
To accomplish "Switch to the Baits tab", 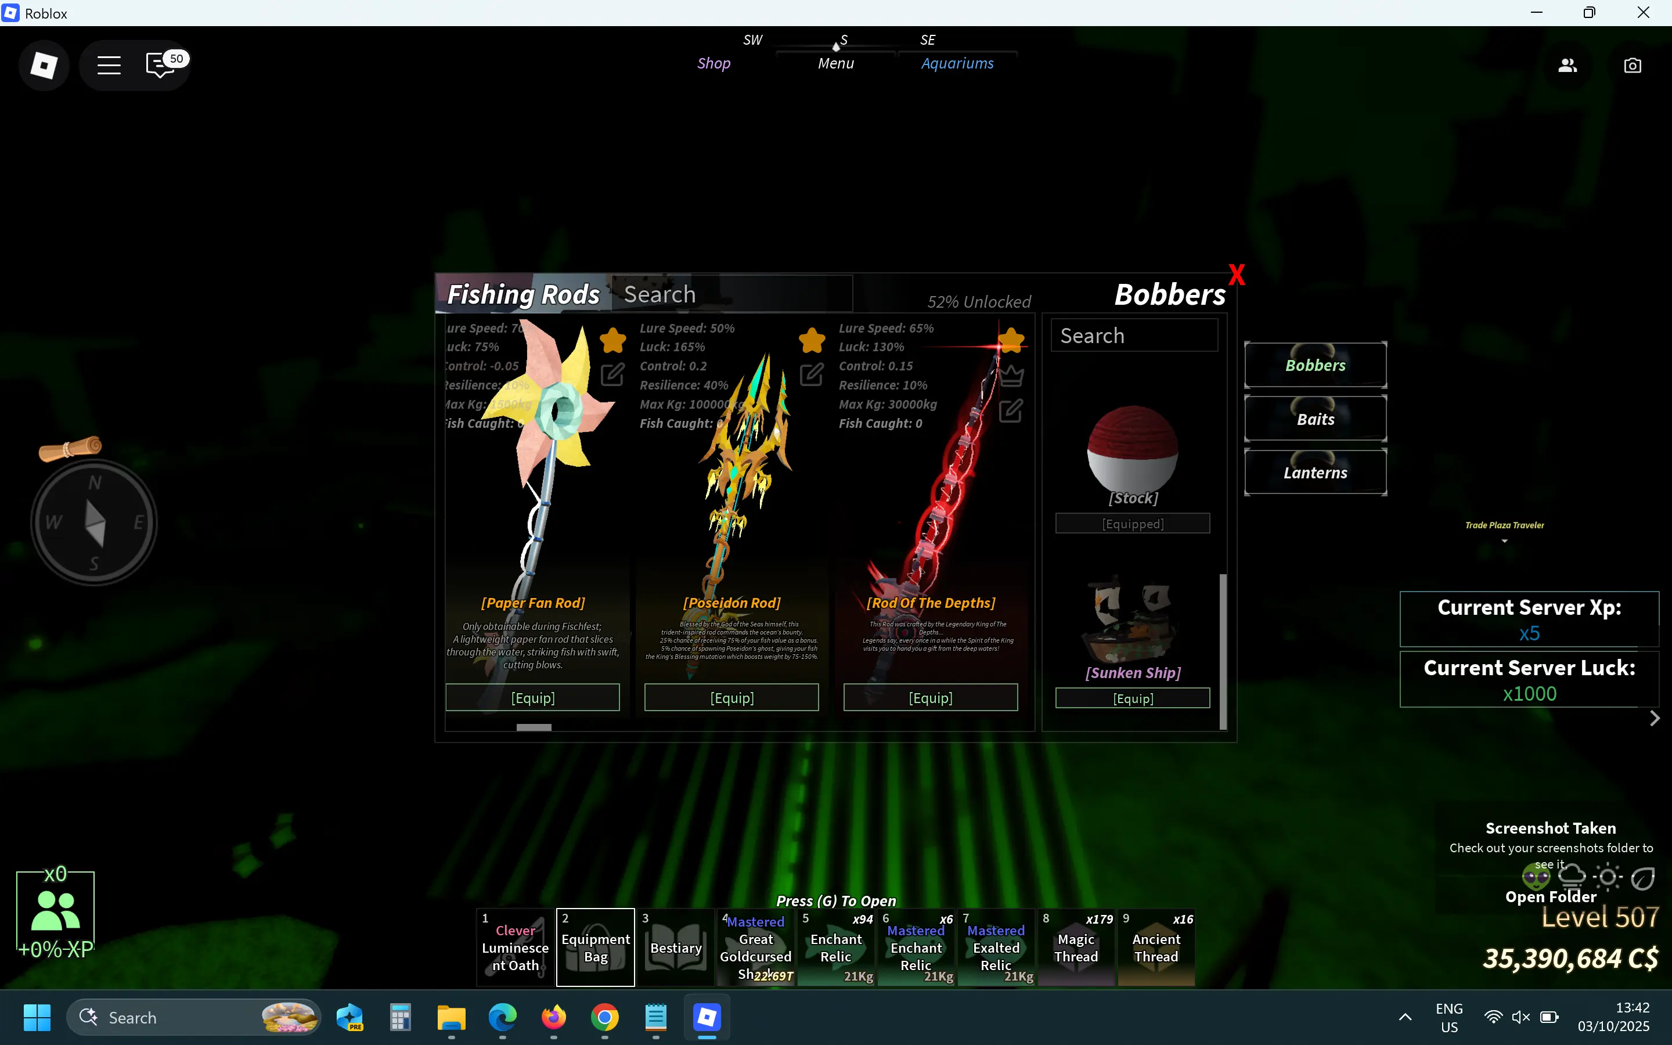I will (1315, 419).
